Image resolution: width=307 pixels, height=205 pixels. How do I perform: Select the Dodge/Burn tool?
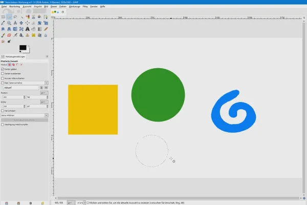[x=9, y=41]
